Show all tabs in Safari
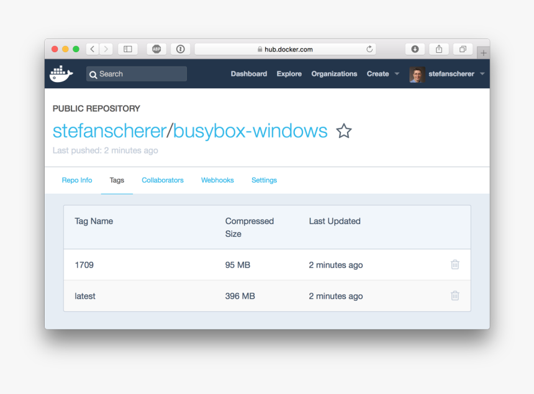Image resolution: width=534 pixels, height=394 pixels. [x=462, y=48]
